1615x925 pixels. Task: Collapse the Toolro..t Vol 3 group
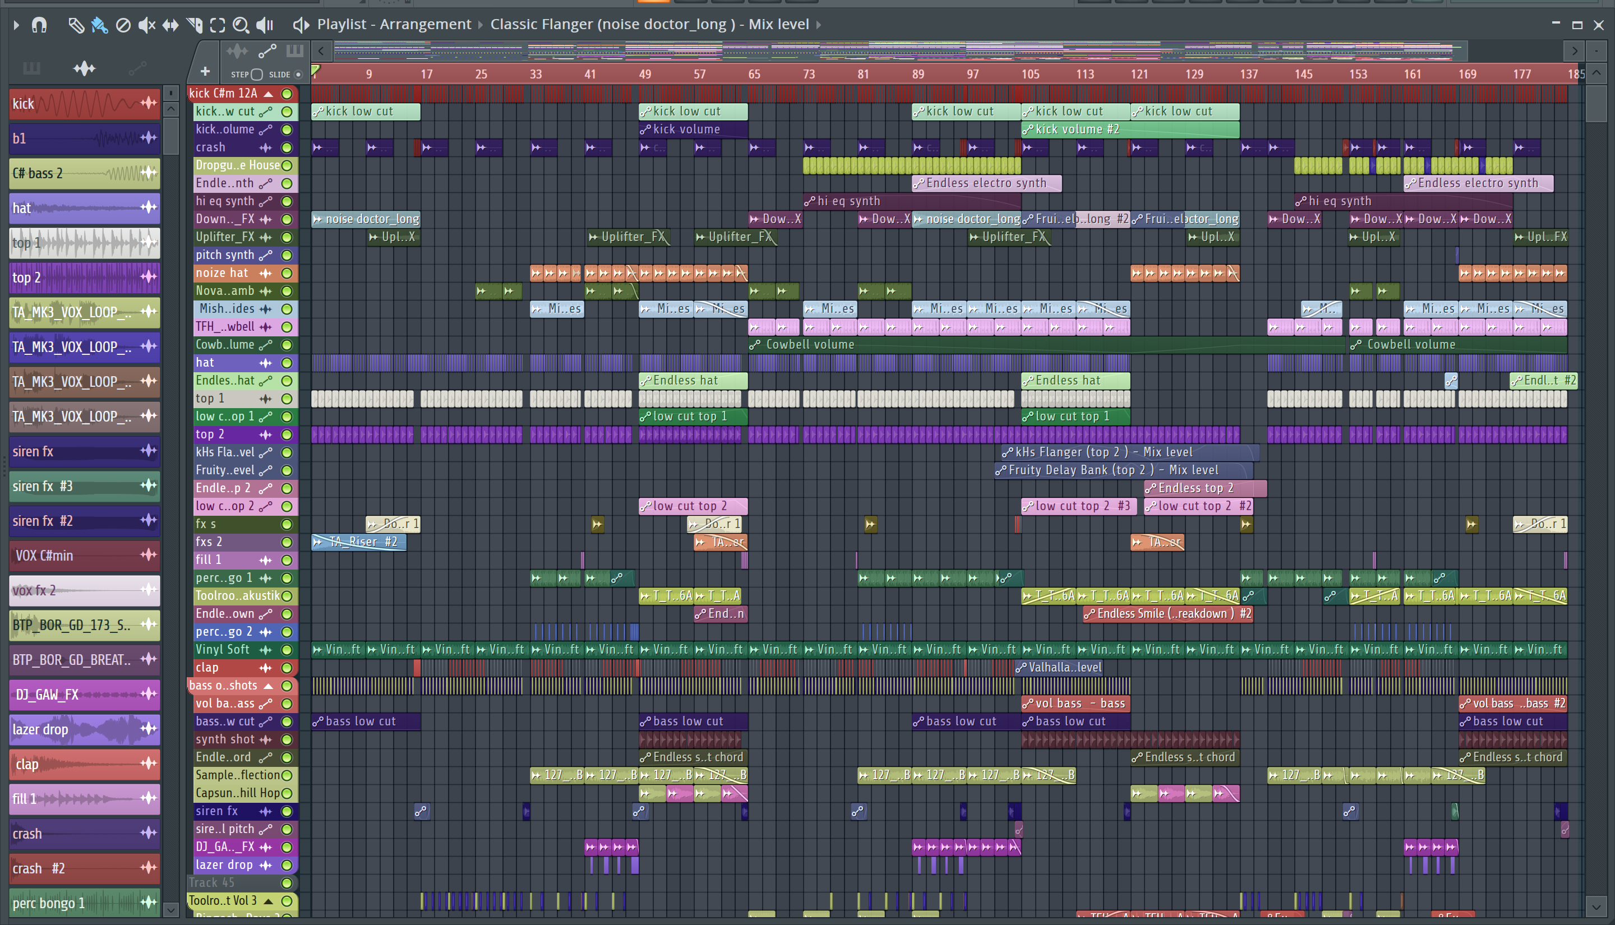[269, 901]
